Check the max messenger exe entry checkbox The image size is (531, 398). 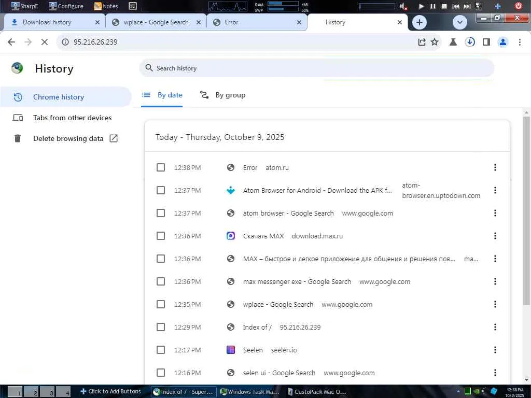pos(161,281)
